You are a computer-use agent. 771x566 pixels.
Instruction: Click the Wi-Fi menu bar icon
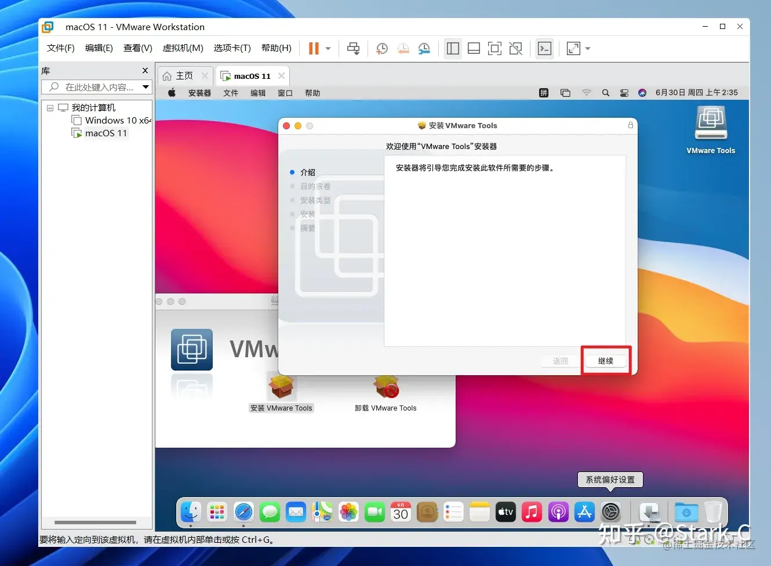(587, 93)
